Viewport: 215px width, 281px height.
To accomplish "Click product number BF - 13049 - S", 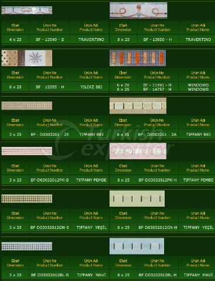I will [50, 39].
